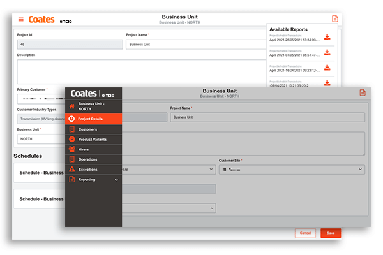Click the Exceptions warning triangle icon
The image size is (383, 255).
[x=71, y=169]
